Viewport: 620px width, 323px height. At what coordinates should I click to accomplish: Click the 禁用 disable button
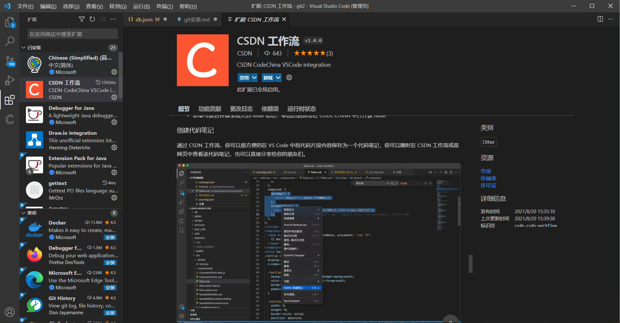244,77
